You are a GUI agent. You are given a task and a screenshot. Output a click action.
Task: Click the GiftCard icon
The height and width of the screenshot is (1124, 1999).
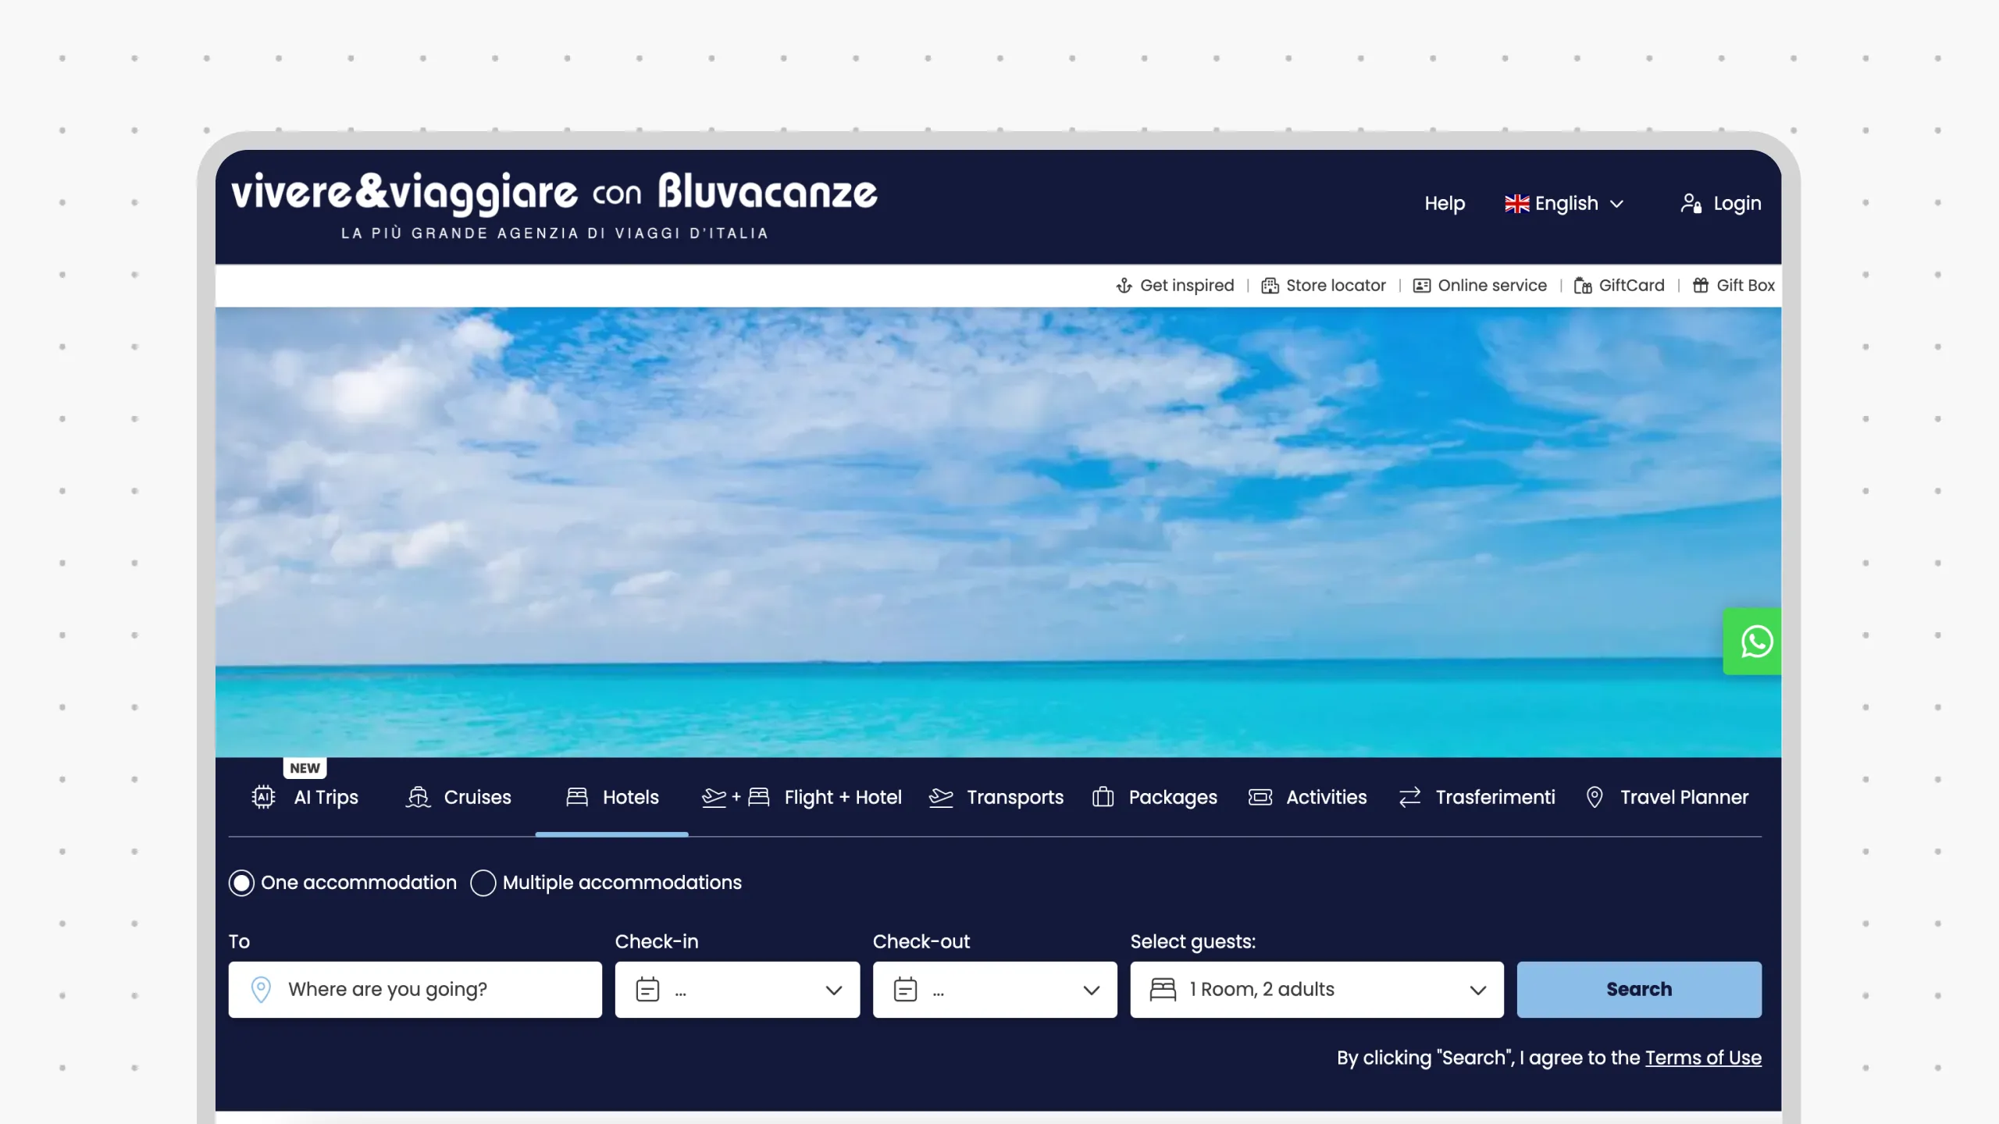pyautogui.click(x=1582, y=286)
